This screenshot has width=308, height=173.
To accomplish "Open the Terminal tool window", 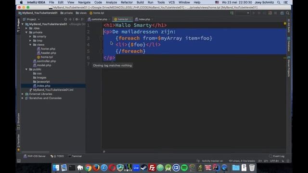I will tap(75, 156).
